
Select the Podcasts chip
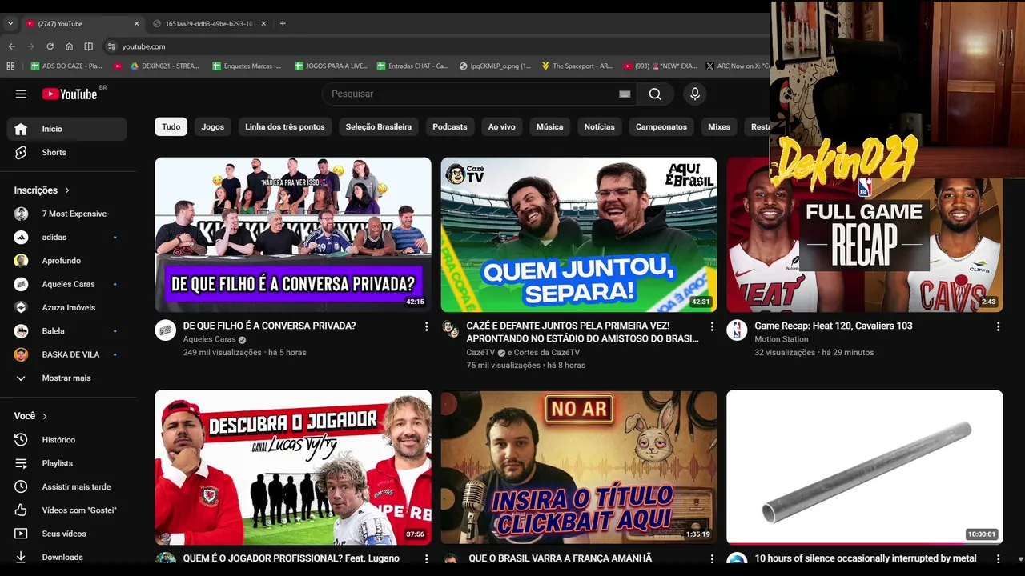point(450,126)
